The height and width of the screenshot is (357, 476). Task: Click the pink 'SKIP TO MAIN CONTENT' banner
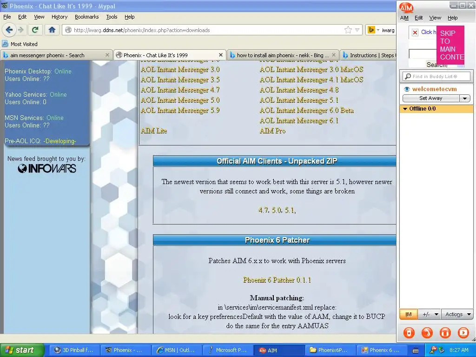click(450, 45)
